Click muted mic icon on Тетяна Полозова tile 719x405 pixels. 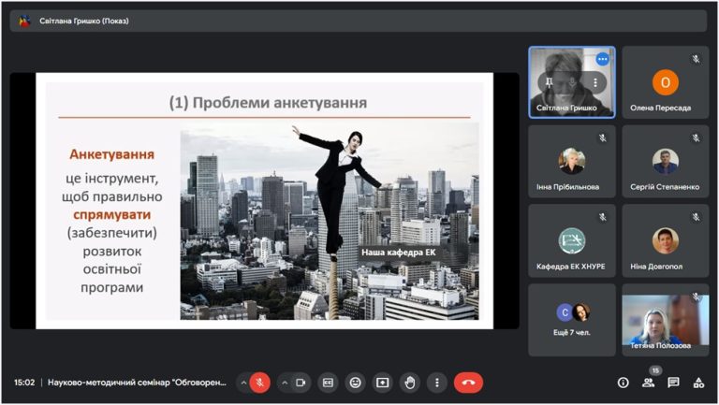coord(697,297)
